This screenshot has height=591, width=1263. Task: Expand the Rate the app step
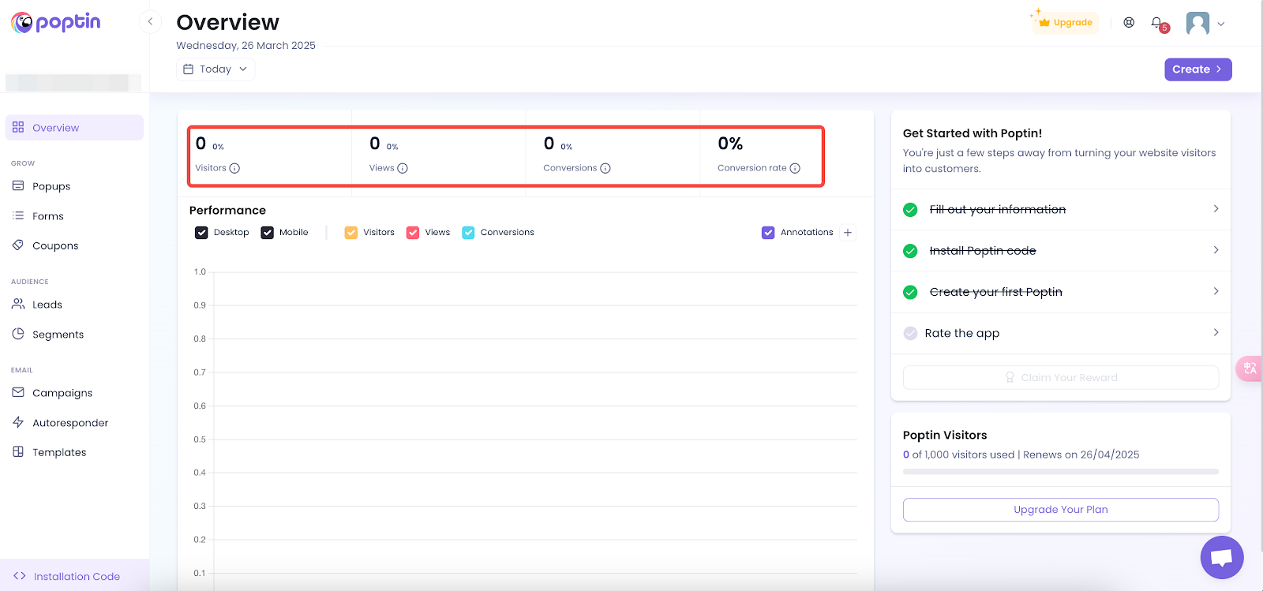pos(1060,333)
